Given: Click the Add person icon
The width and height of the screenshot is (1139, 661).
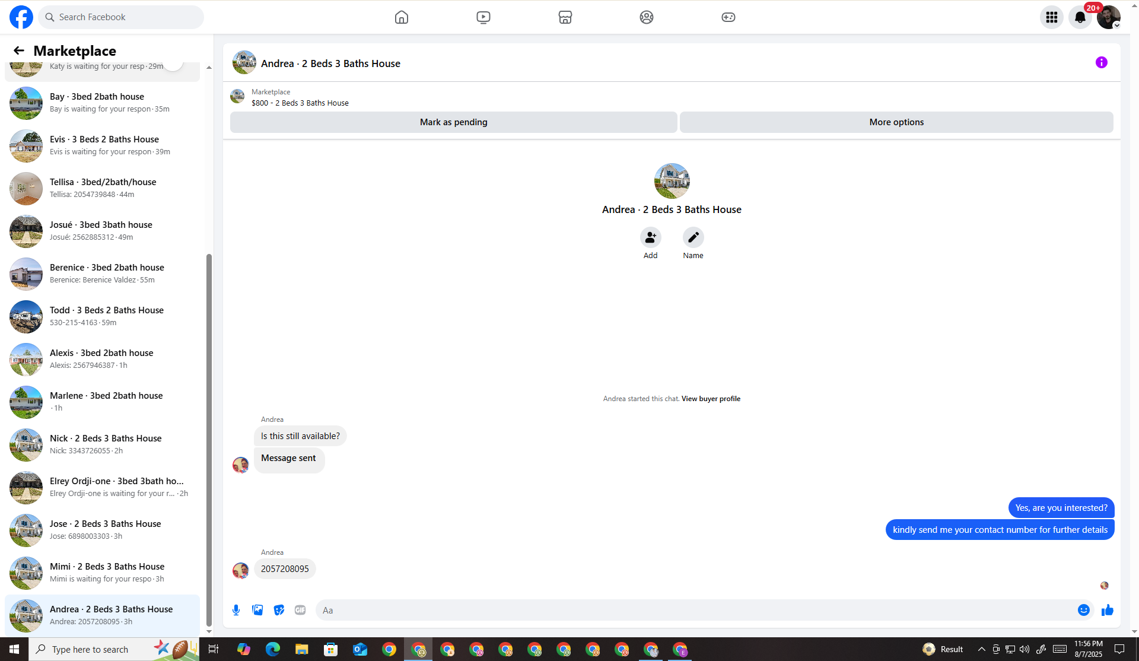Looking at the screenshot, I should pyautogui.click(x=650, y=237).
